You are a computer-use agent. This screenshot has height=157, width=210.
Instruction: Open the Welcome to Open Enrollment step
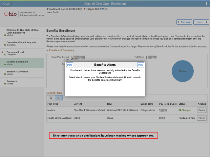coord(22,33)
